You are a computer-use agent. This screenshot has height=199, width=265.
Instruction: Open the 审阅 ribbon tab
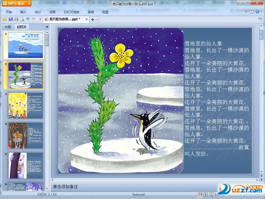tap(91, 12)
